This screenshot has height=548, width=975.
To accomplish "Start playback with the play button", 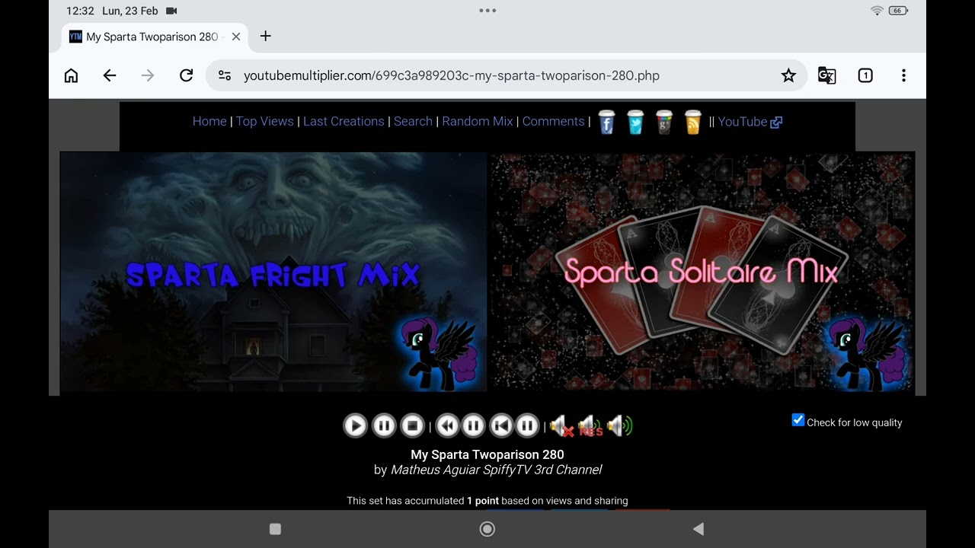I will point(355,425).
